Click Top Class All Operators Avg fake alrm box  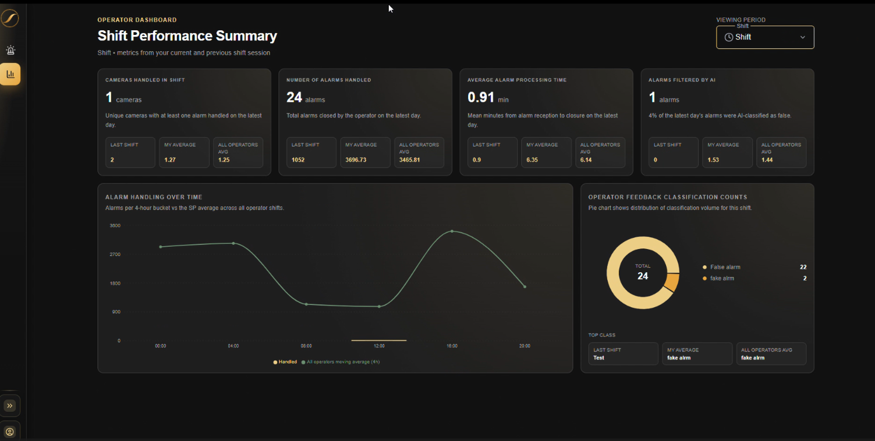coord(771,354)
